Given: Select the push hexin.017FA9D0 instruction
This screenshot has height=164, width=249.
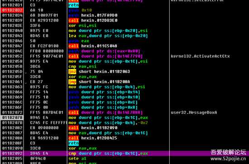Looking at the screenshot, I should click(x=93, y=15).
